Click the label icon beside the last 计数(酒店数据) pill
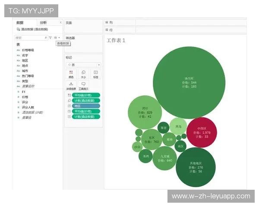The height and width of the screenshot is (207, 259). click(x=69, y=117)
